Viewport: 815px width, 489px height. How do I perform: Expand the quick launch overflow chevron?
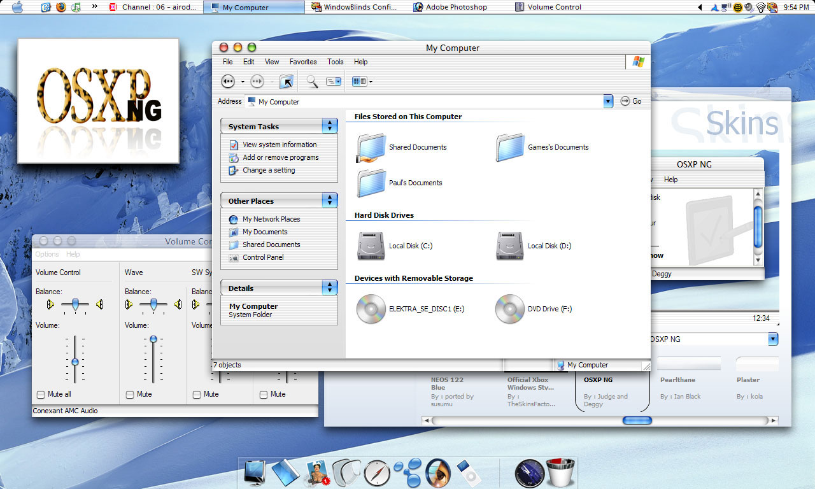point(94,7)
